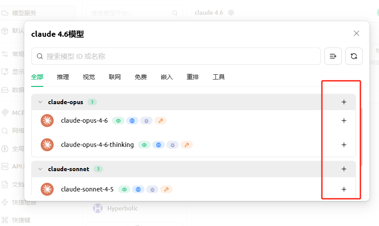The image size is (379, 226).
Task: Click the claude-sonnet-4-5 Claude avatar logo
Action: (47, 189)
